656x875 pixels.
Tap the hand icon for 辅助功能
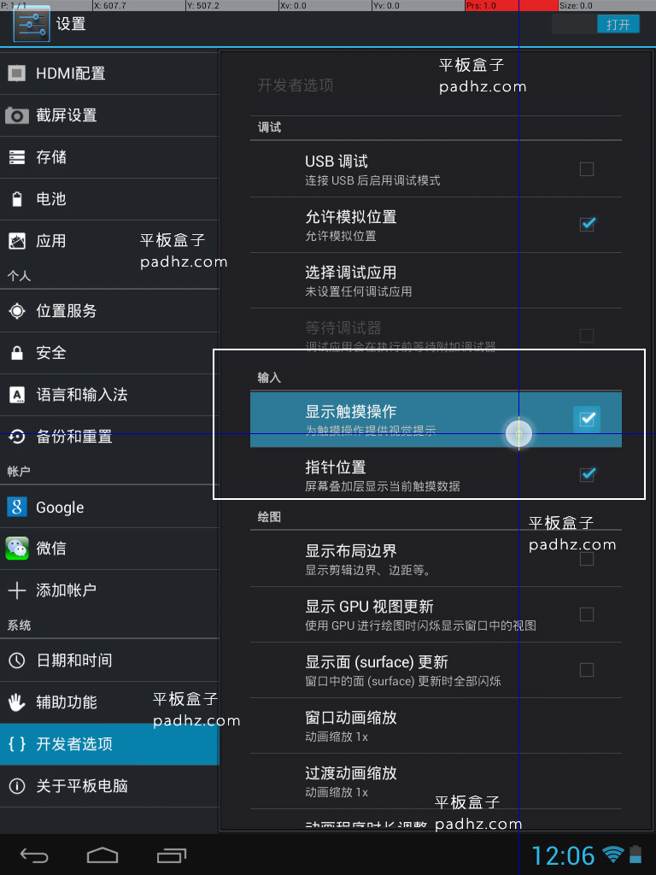[17, 702]
